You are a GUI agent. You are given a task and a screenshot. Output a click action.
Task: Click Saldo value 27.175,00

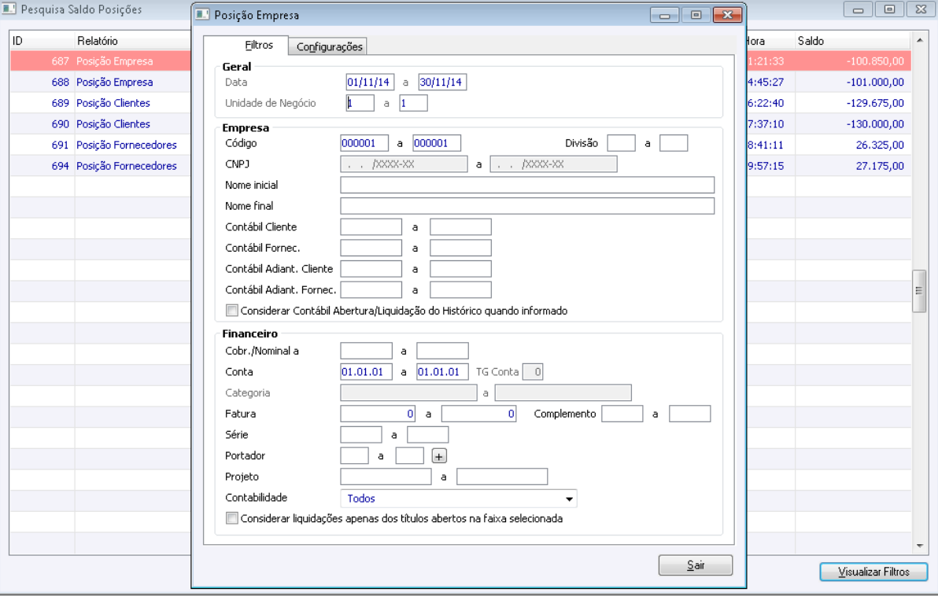880,166
